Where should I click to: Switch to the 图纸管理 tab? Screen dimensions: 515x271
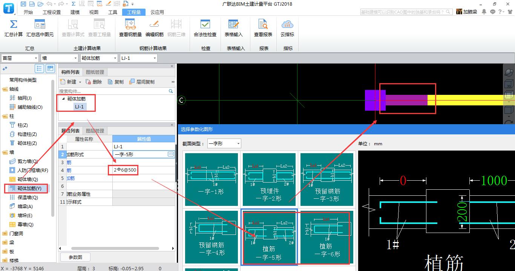point(95,72)
